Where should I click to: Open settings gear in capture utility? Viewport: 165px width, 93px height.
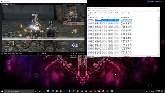[x=84, y=4]
